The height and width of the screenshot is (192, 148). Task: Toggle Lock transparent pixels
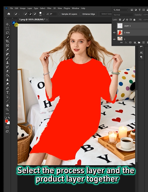pyautogui.click(x=120, y=20)
